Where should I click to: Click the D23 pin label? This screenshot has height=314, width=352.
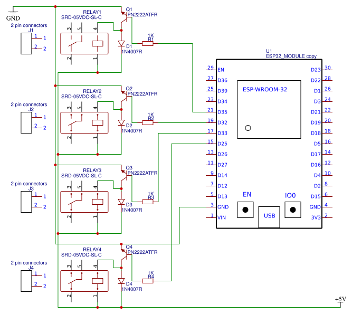[x=316, y=70]
